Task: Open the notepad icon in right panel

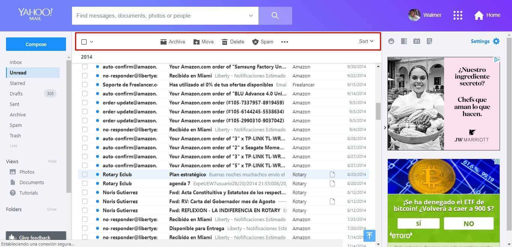Action: tap(429, 41)
